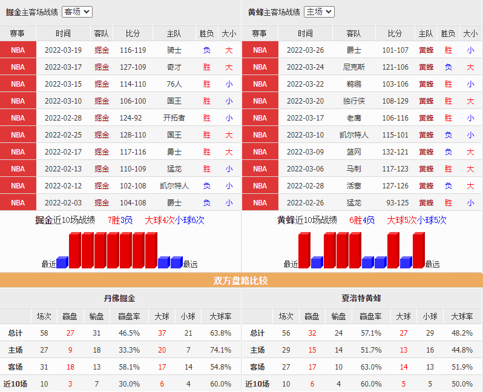Click the 双方盘路比较 section header
The width and height of the screenshot is (483, 392).
[x=241, y=281]
